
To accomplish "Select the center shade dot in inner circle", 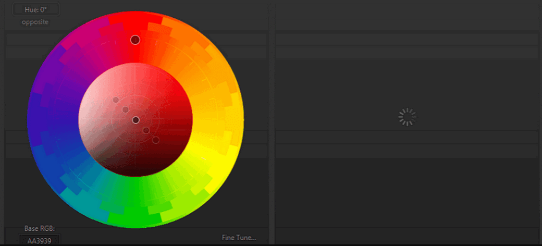I will click(x=135, y=120).
